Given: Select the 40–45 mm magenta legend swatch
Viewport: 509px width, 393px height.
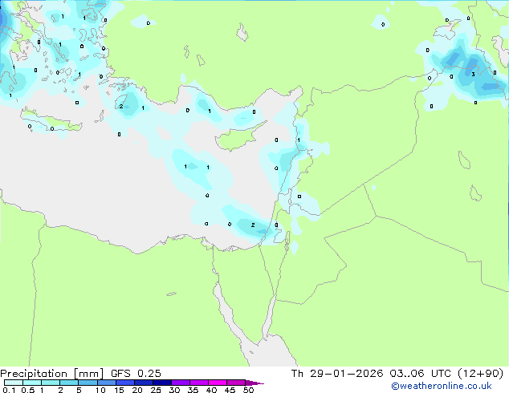Looking at the screenshot, I should click(218, 383).
